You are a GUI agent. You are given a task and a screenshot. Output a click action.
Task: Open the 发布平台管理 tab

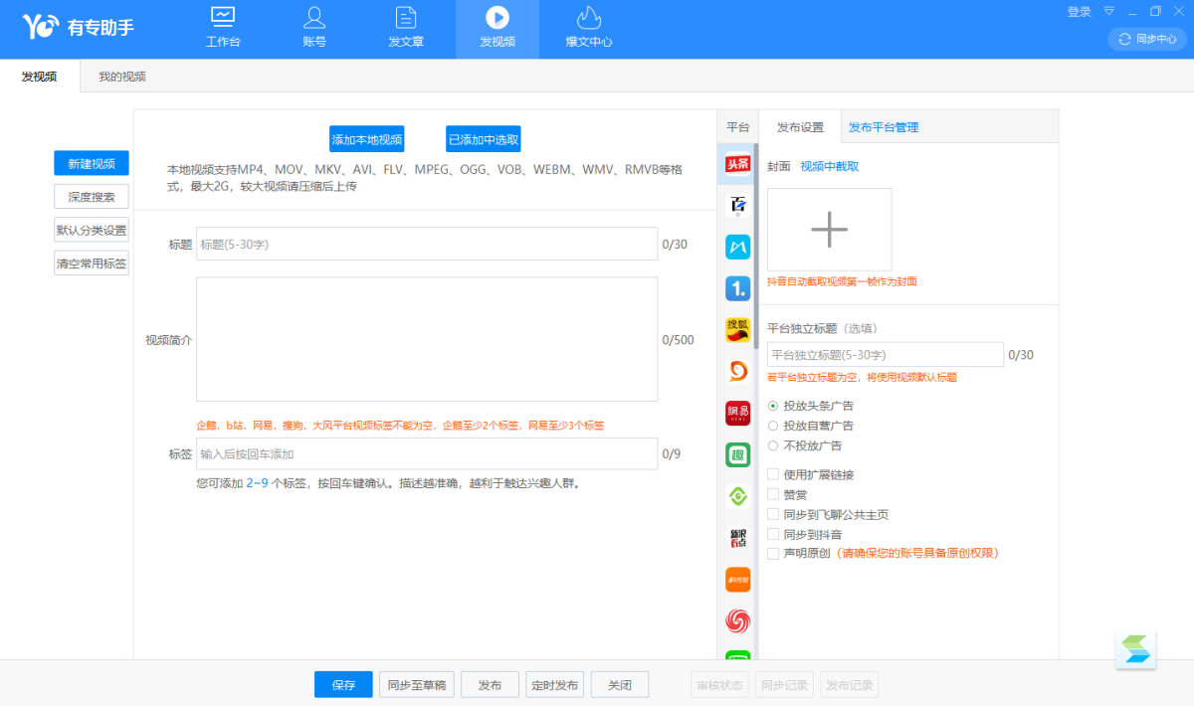click(883, 127)
